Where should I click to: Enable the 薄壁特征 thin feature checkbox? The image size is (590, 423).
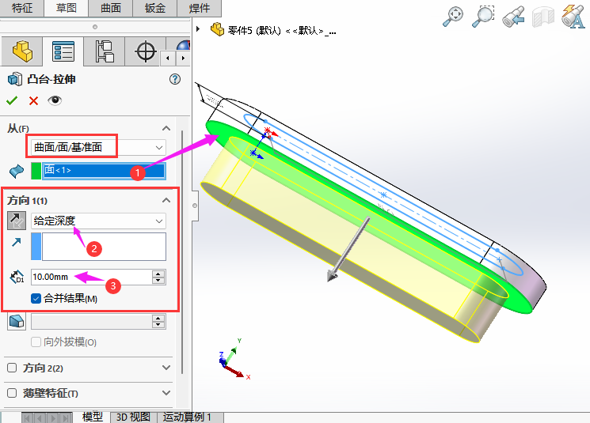[x=12, y=393]
